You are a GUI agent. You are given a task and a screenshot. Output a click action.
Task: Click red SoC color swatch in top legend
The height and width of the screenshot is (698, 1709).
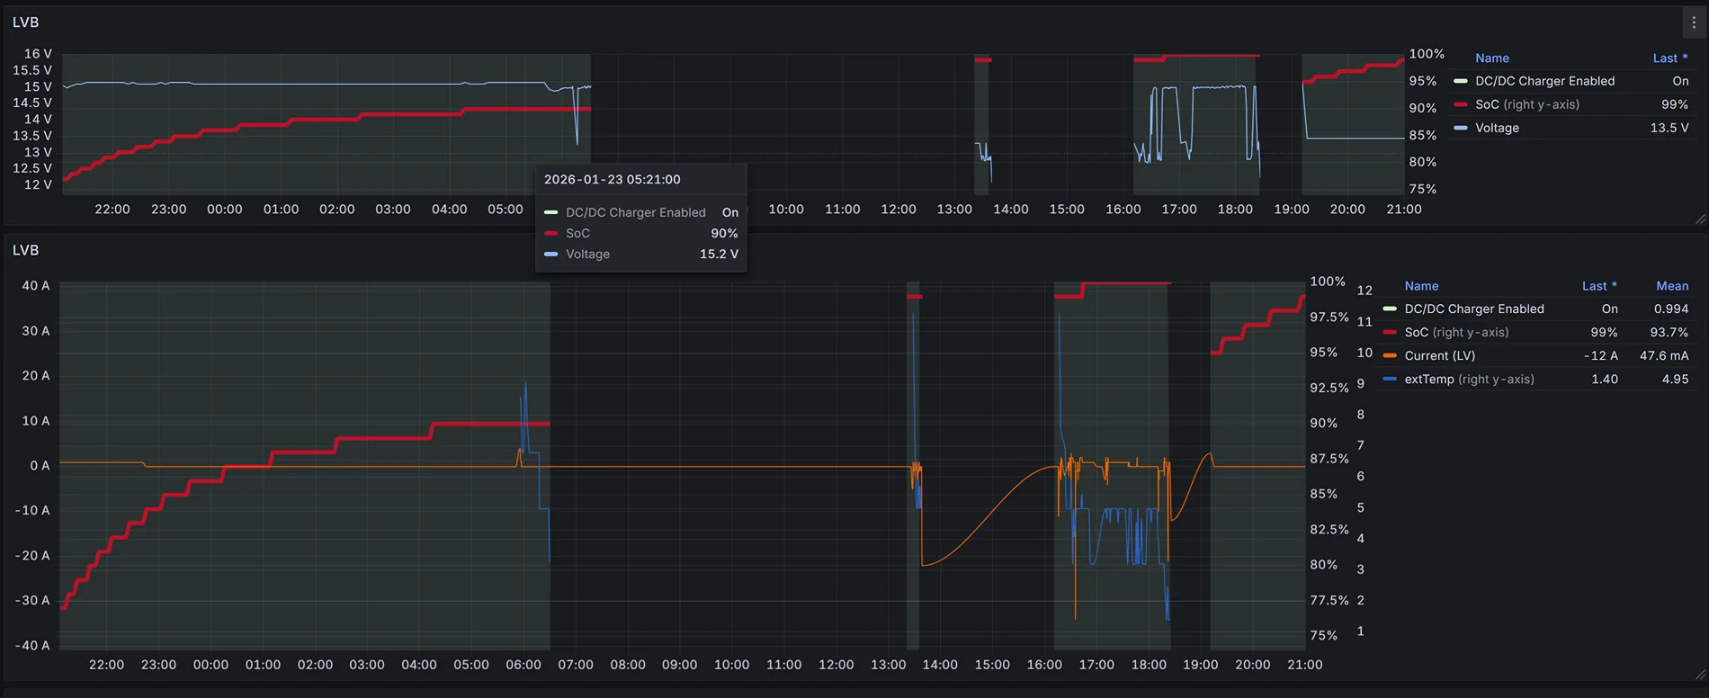pos(1461,104)
